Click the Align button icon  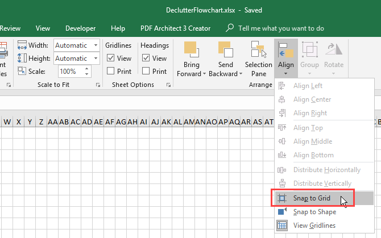click(286, 51)
